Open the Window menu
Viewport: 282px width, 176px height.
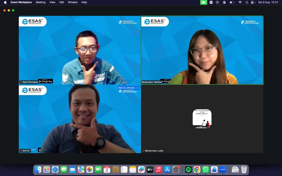click(x=73, y=2)
